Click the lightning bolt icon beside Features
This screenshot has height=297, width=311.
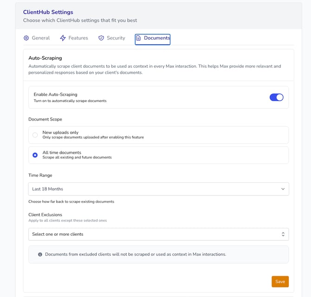point(63,38)
